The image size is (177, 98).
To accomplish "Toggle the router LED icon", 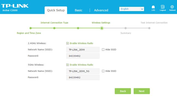I will coord(153,8).
